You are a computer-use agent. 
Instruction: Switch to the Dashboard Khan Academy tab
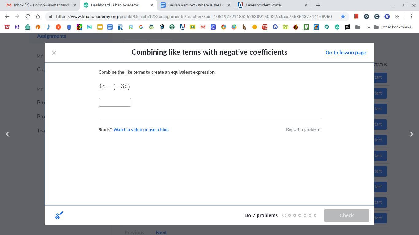[118, 5]
